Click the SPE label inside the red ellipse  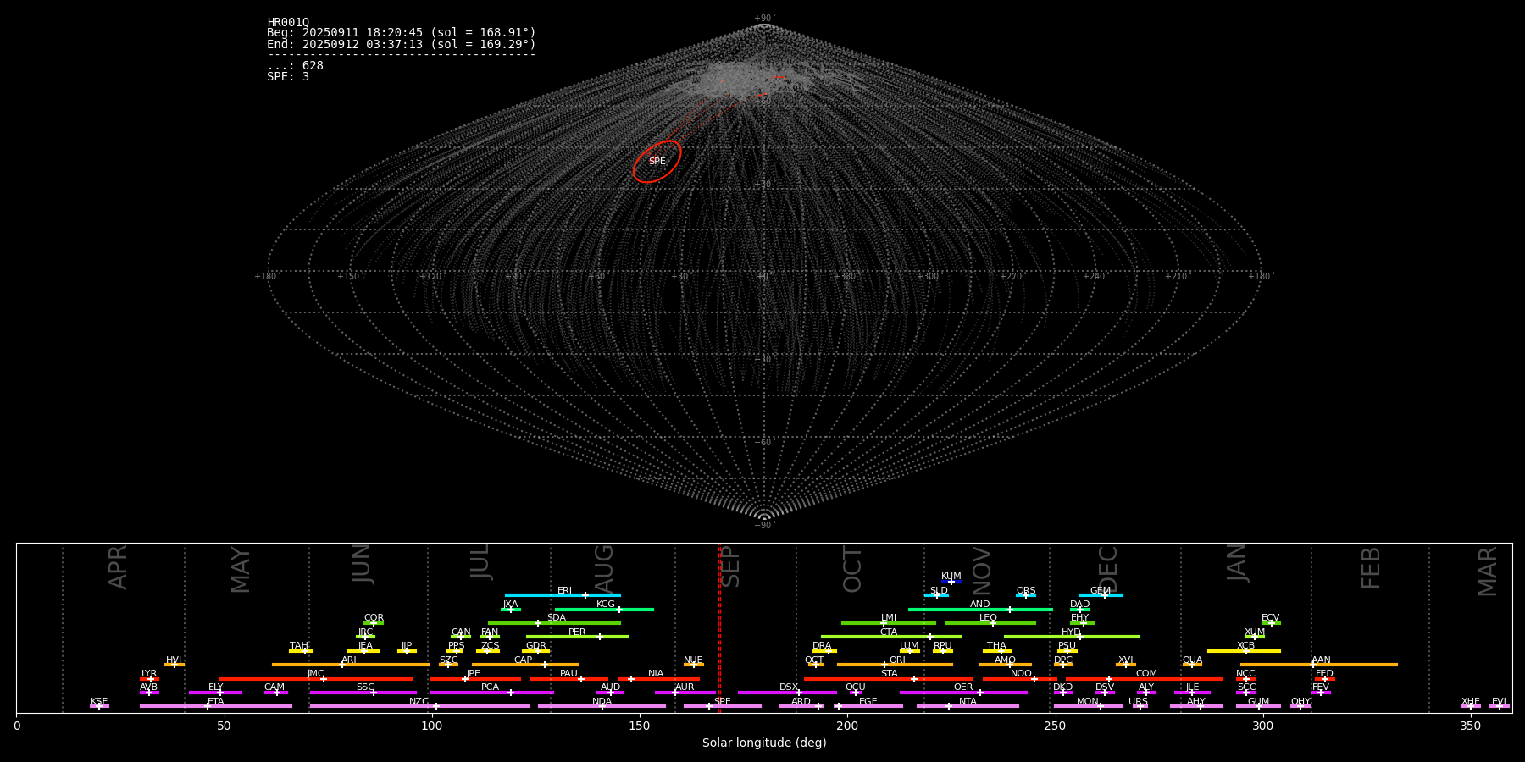coord(657,161)
